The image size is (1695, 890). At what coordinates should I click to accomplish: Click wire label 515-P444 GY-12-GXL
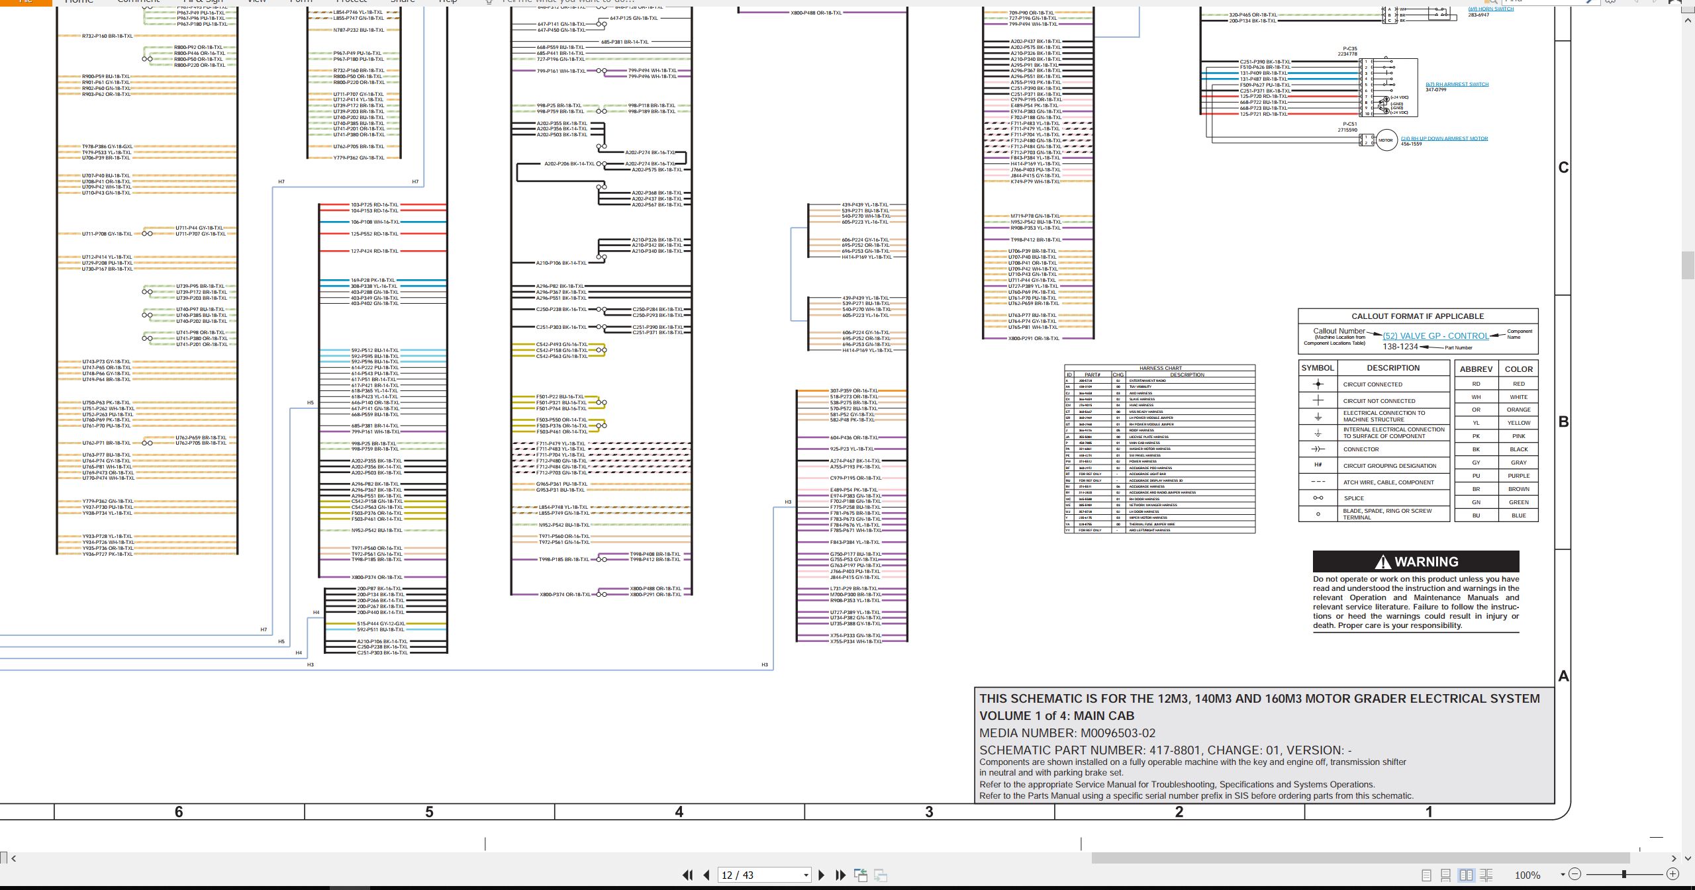[x=381, y=623]
